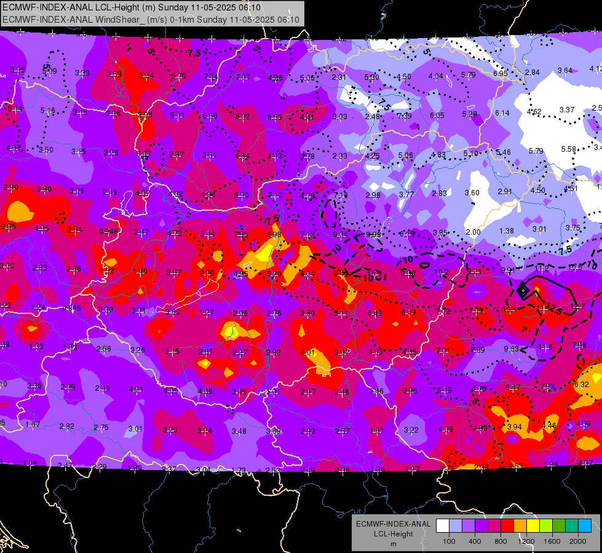Image resolution: width=602 pixels, height=553 pixels.
Task: Click the '4.01' wind shear value
Action: tap(307, 353)
